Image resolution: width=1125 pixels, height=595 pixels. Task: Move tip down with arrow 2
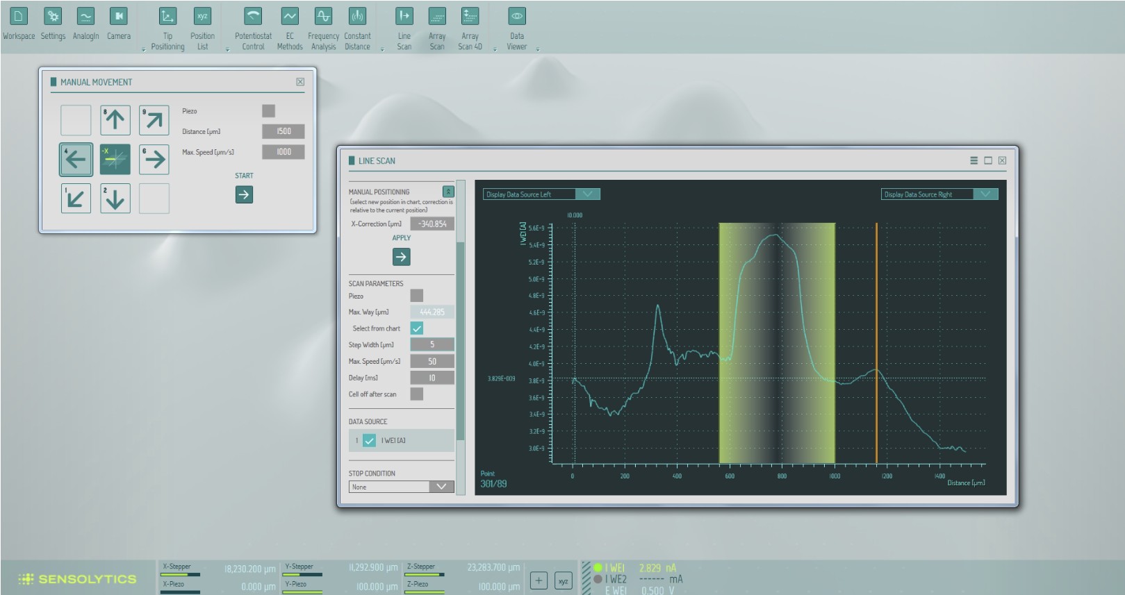[x=115, y=199]
